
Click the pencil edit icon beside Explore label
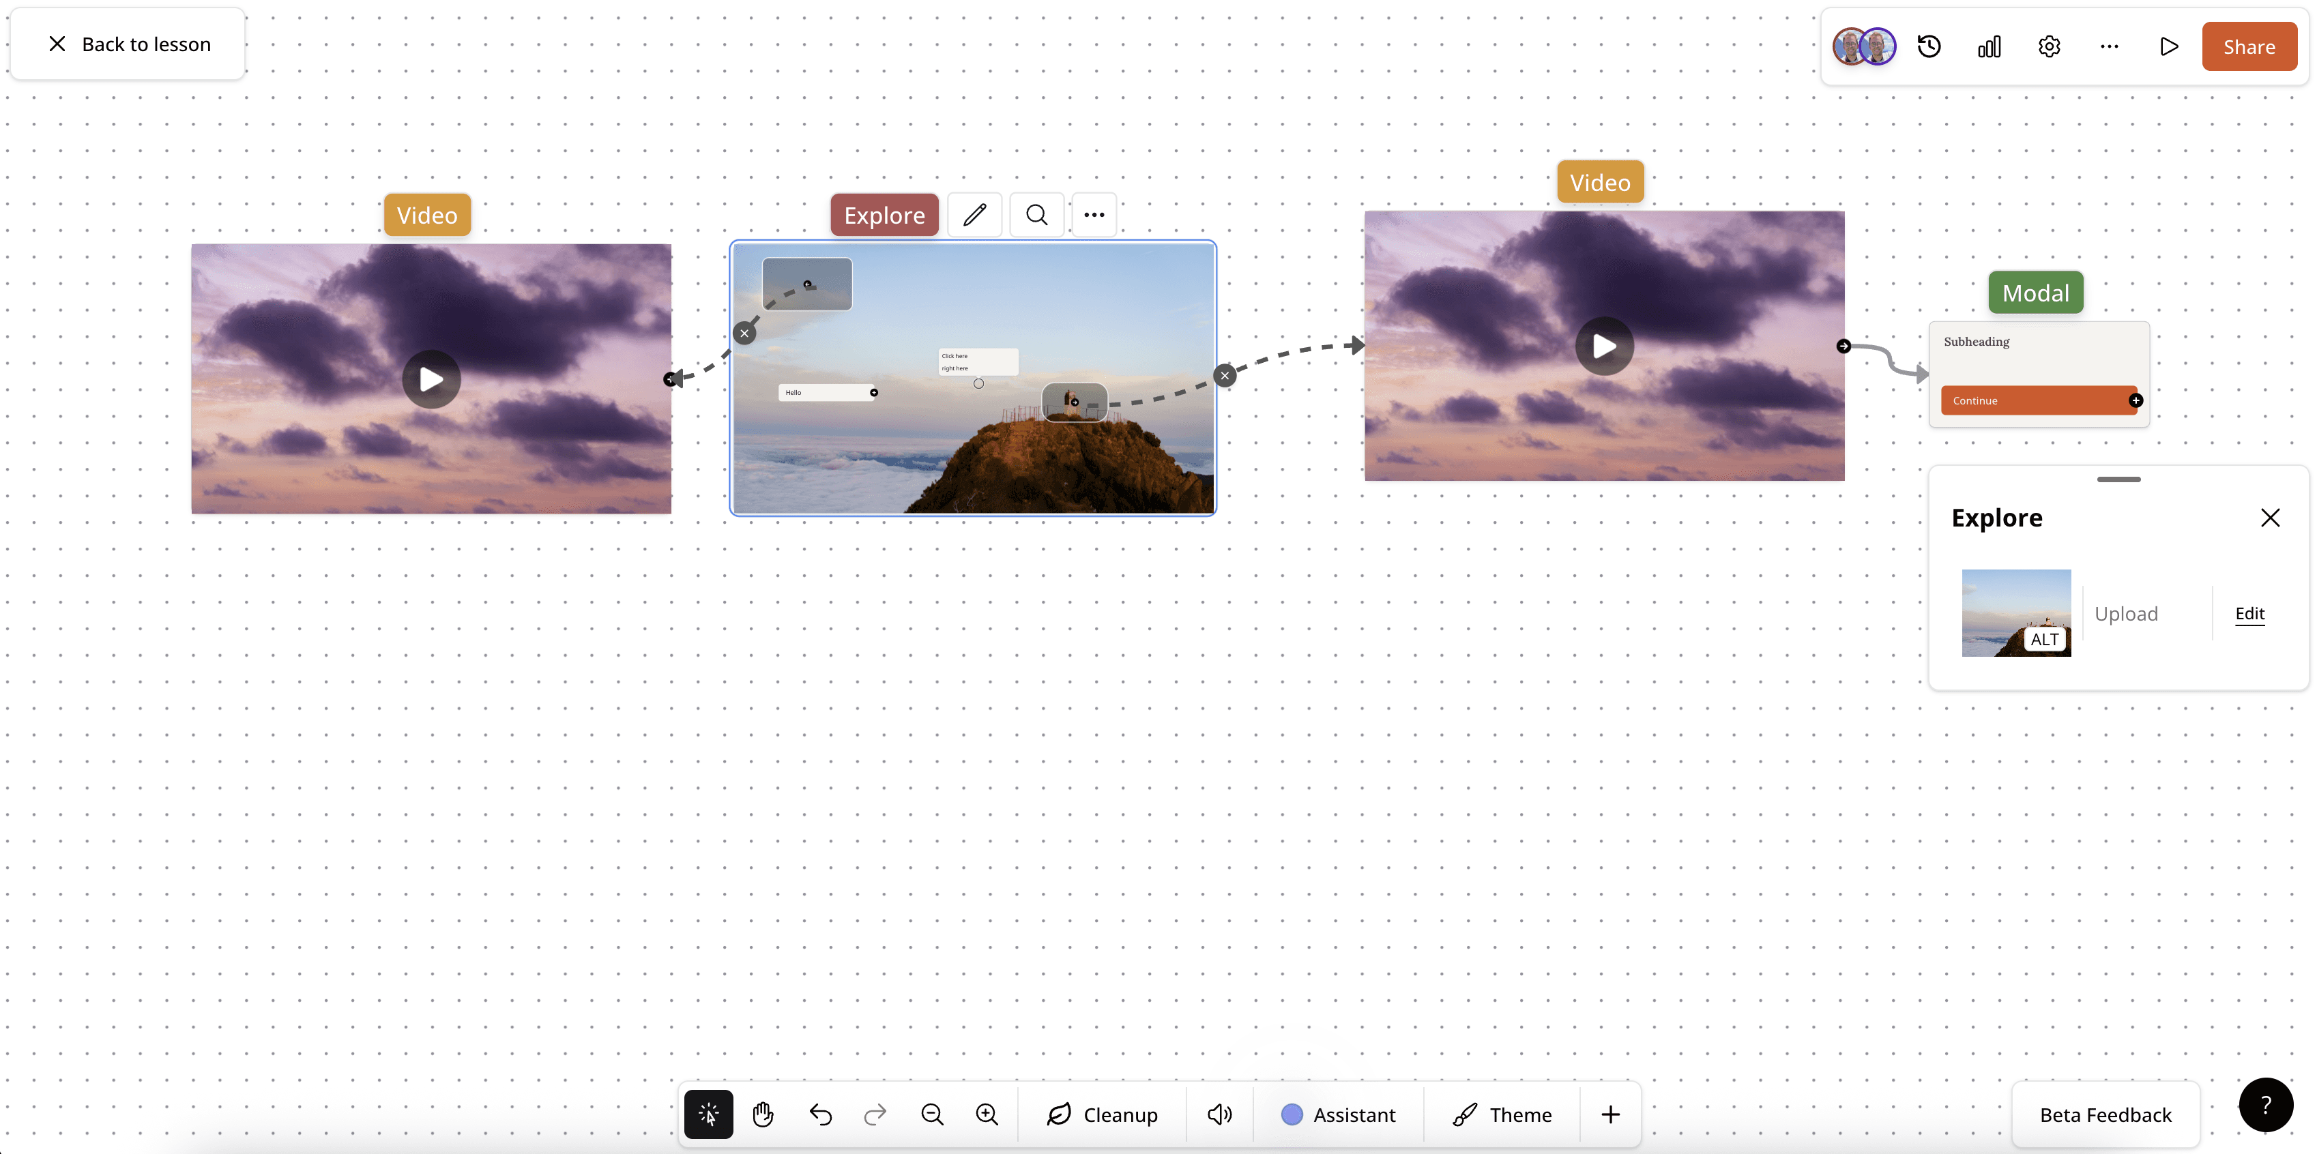[x=975, y=215]
